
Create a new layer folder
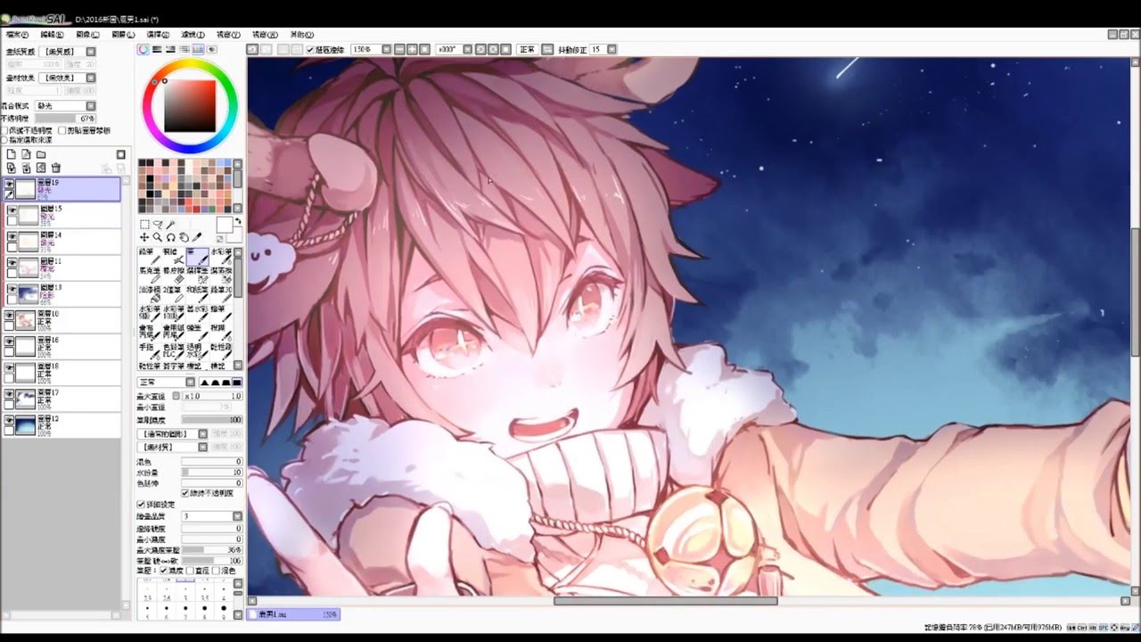pos(41,154)
